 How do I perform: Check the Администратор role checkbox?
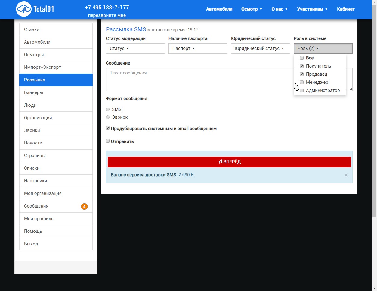click(302, 90)
